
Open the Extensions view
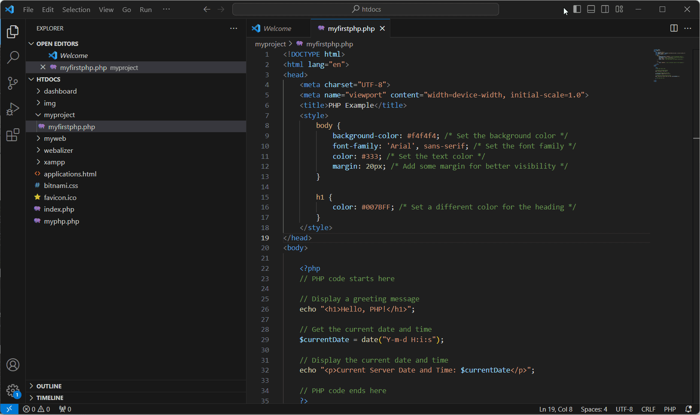(13, 135)
